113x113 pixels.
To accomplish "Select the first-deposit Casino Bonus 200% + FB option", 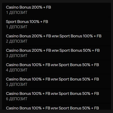I will tap(29, 7).
